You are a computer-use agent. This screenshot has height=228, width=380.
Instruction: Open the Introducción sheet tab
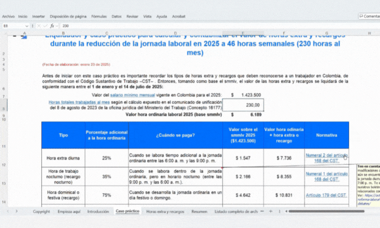(98, 212)
